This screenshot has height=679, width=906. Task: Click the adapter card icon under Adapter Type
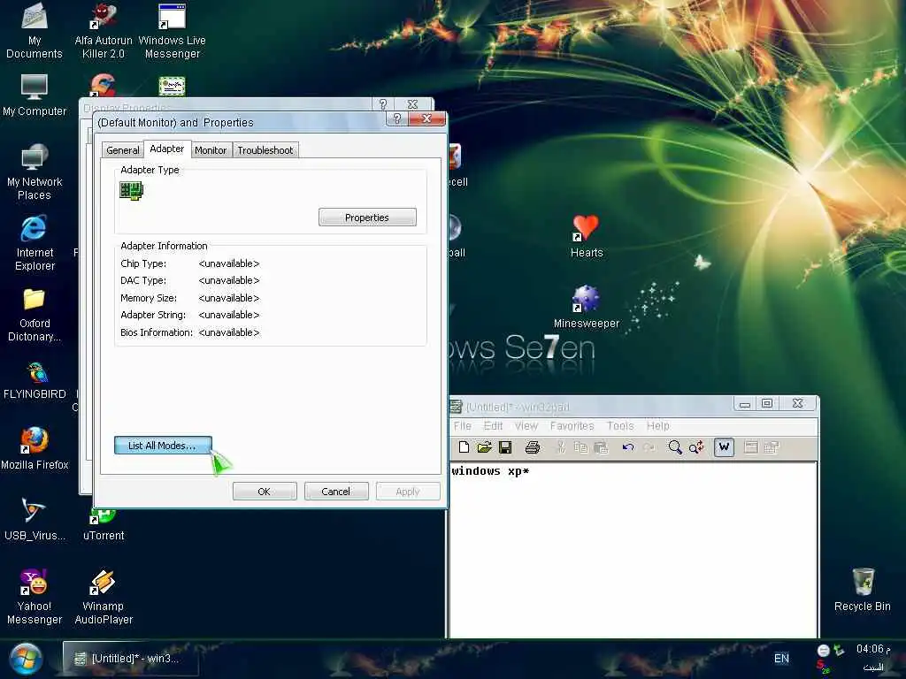(131, 190)
